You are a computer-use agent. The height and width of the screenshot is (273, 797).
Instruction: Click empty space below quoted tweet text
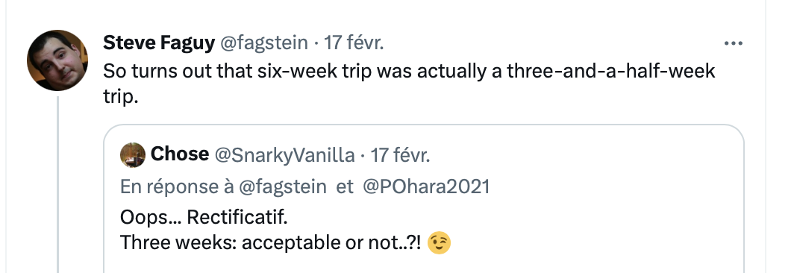point(424,264)
